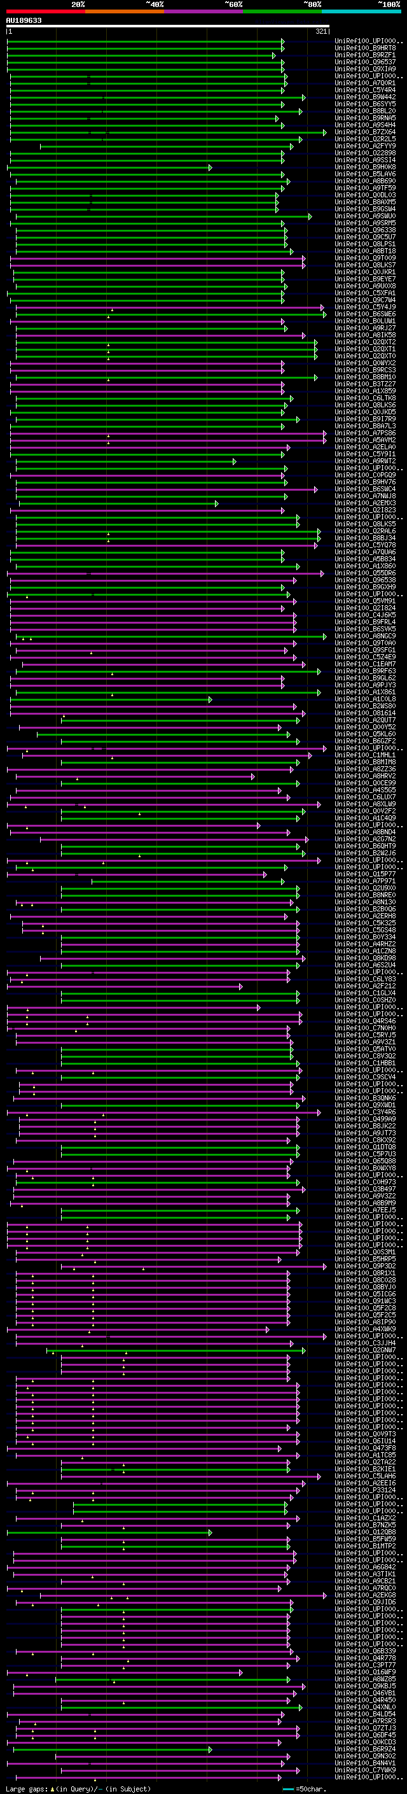Open hit UniRef100_B9HRT8
This screenshot has height=1794, width=407.
click(365, 48)
